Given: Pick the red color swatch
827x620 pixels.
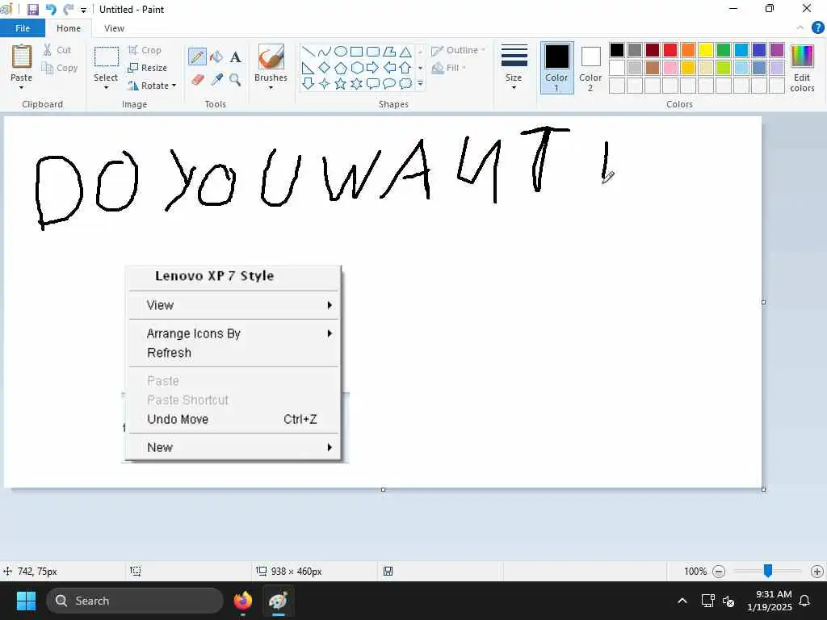Looking at the screenshot, I should coord(670,50).
